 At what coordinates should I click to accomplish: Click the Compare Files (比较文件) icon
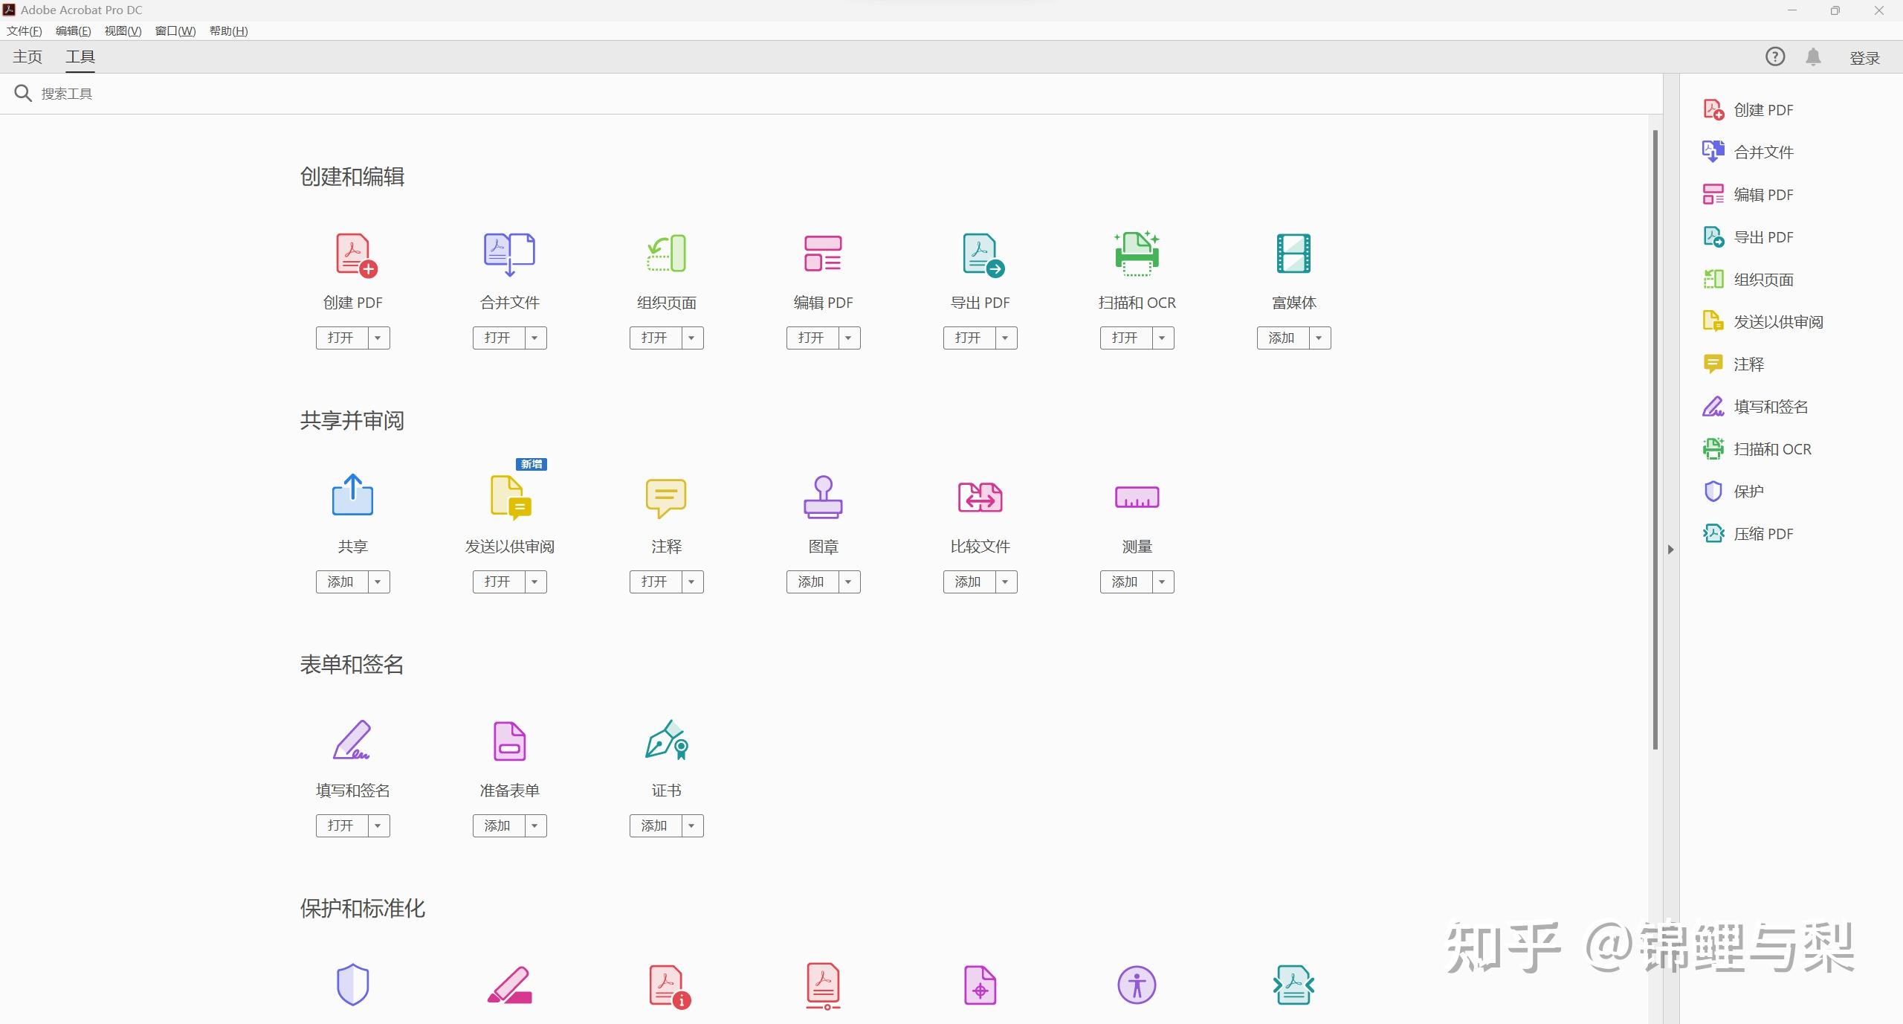click(980, 497)
